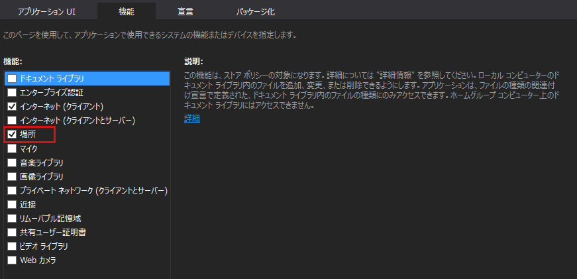Check the 共有ユーザー証明書 checkbox
577x279 pixels.
coord(12,232)
